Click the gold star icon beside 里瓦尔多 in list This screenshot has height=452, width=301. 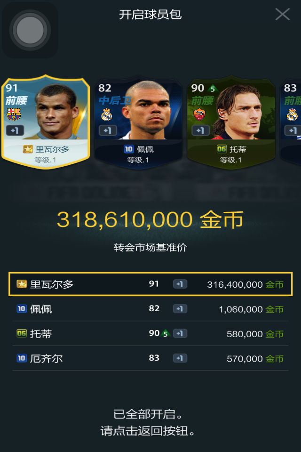tap(22, 284)
